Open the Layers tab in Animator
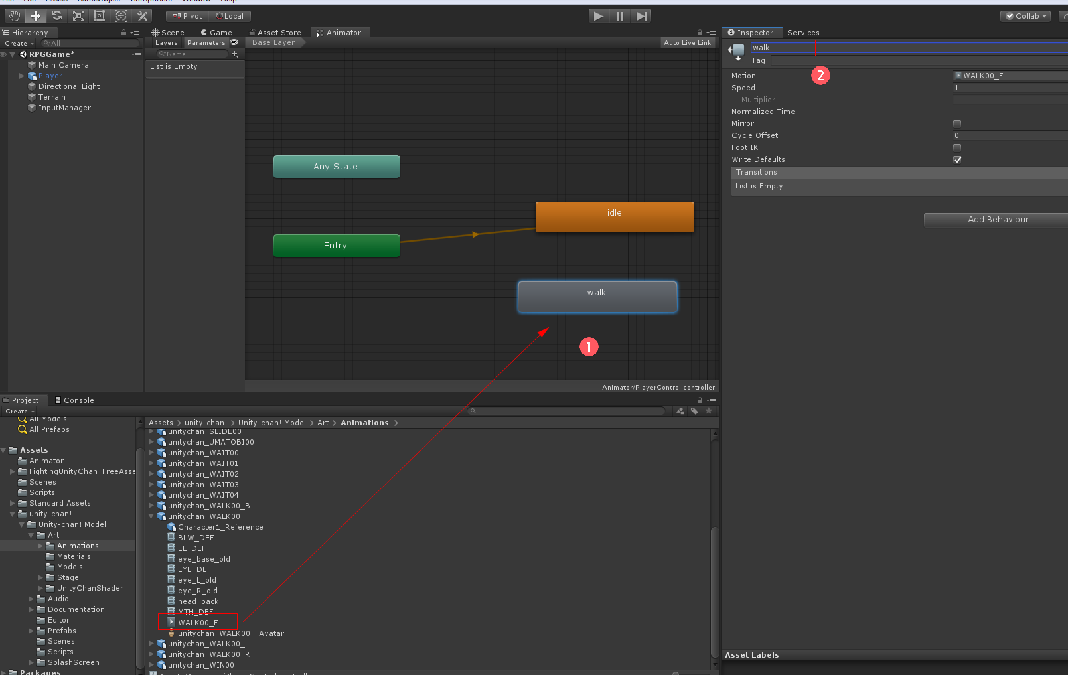Screen dimensions: 1068x675 coord(167,42)
